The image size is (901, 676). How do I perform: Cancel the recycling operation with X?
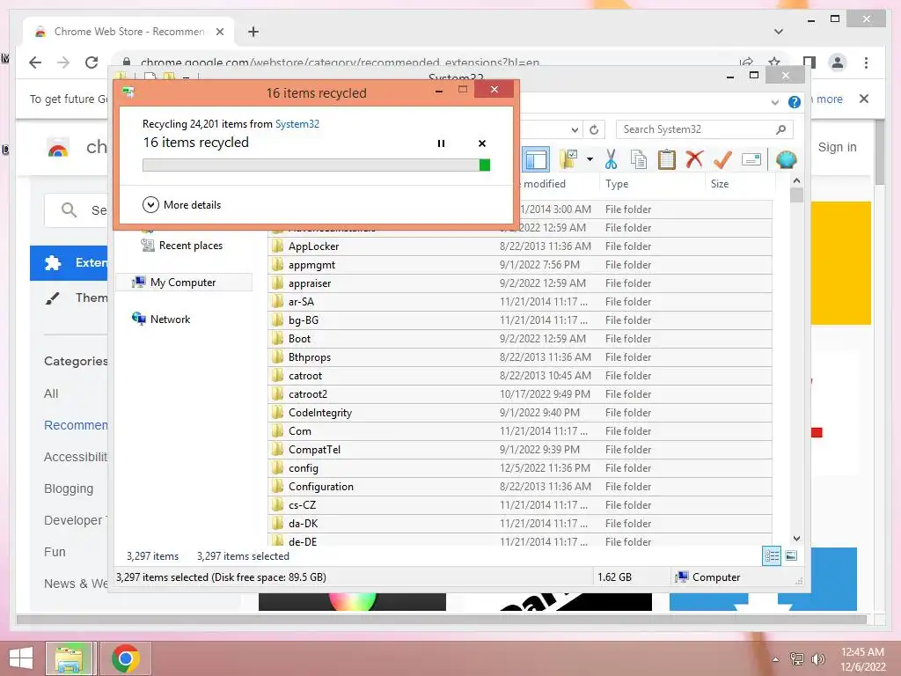click(x=482, y=143)
